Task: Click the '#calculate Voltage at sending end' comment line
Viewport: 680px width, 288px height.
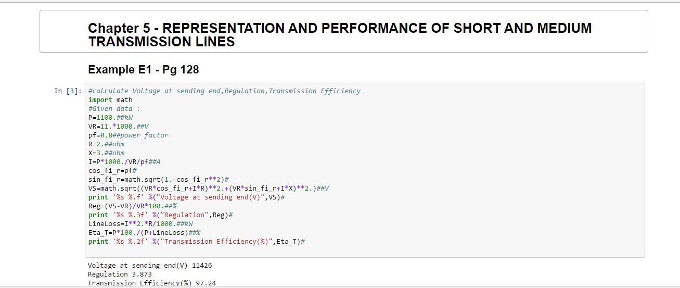Action: 224,91
